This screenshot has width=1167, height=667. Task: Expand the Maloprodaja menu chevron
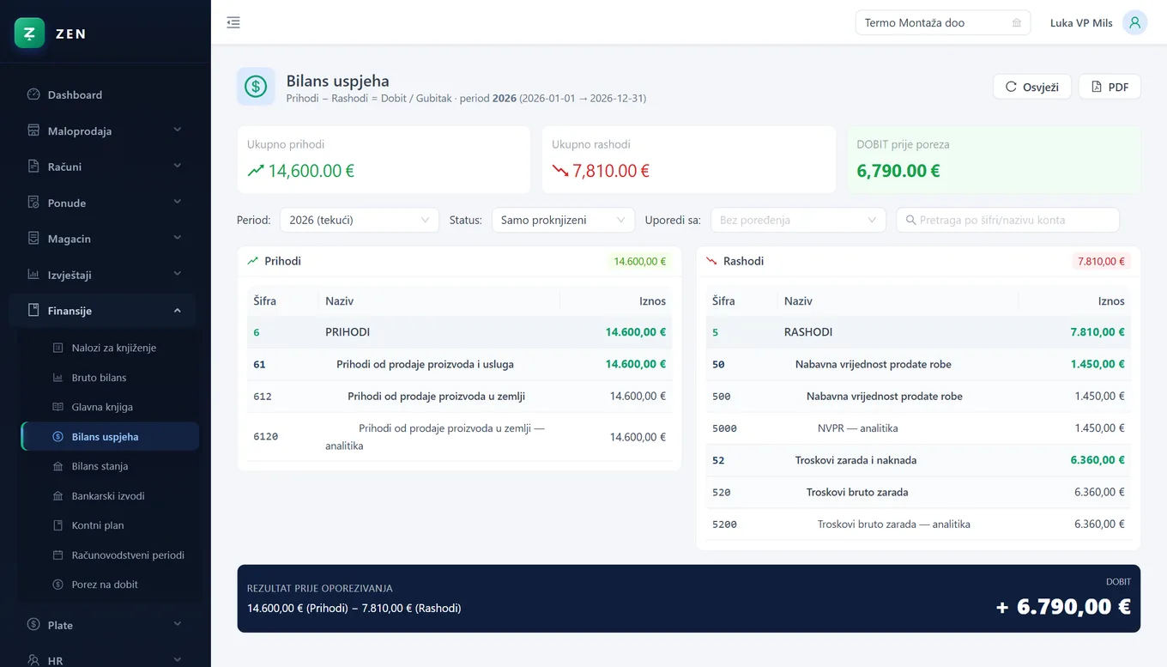(178, 130)
